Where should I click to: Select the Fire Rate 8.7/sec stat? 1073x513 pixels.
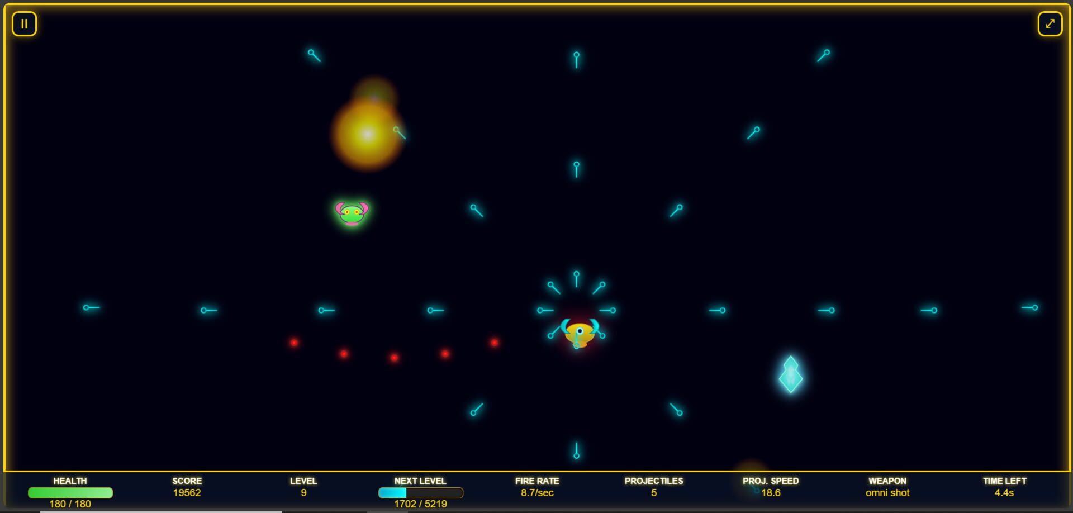537,493
